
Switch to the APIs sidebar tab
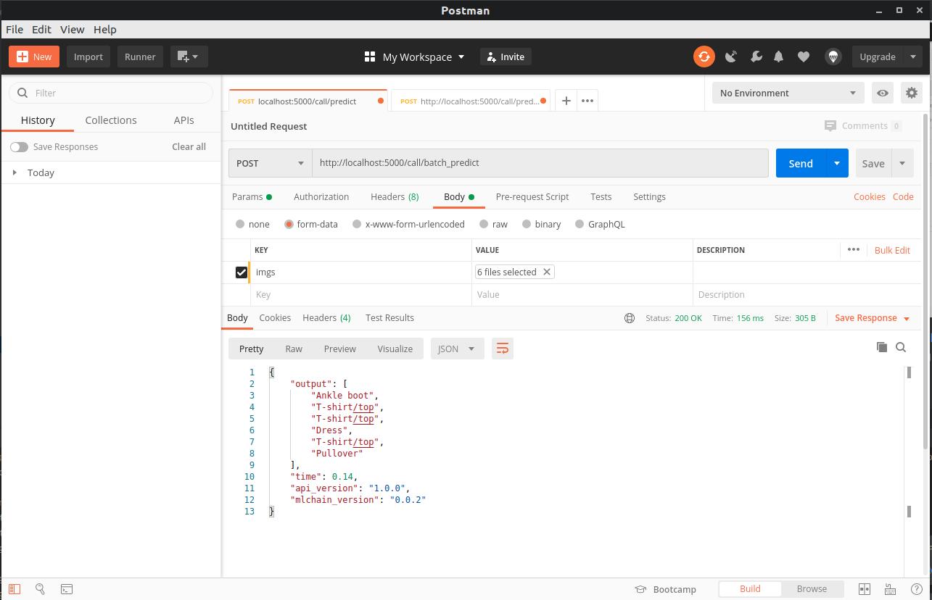[183, 120]
